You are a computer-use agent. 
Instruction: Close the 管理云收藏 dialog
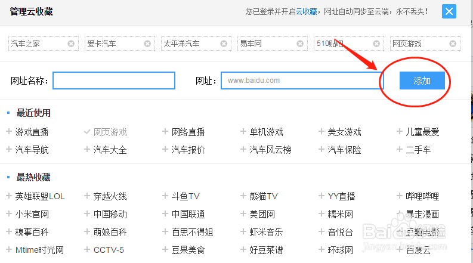click(449, 11)
